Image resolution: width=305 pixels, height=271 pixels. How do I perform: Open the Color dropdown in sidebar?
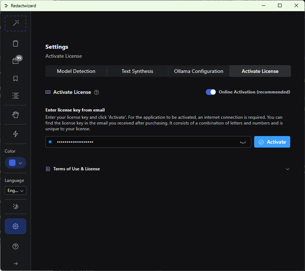pyautogui.click(x=16, y=163)
